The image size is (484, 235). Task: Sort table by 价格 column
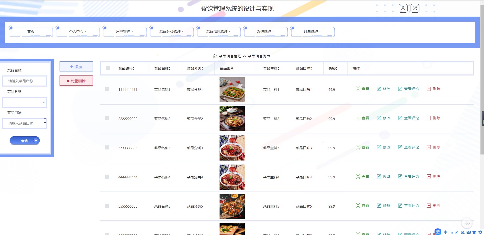click(x=333, y=68)
